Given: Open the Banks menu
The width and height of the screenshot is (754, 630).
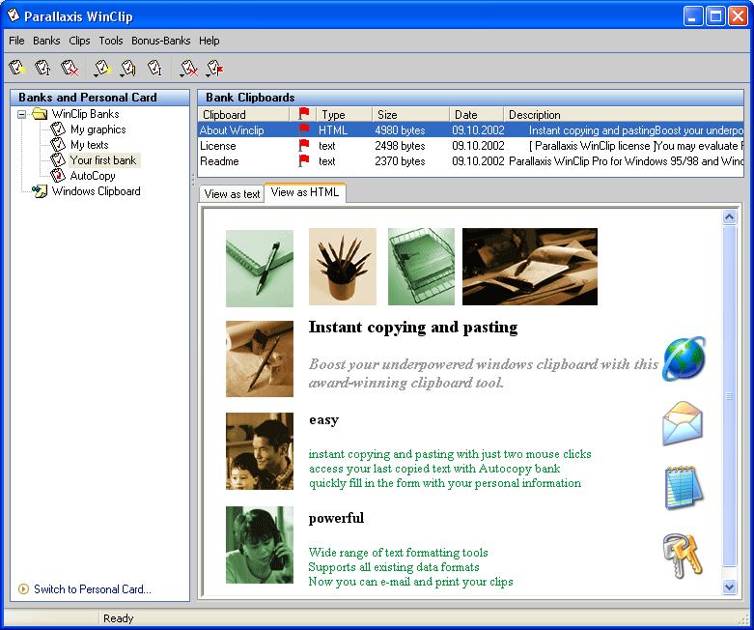Looking at the screenshot, I should (46, 41).
